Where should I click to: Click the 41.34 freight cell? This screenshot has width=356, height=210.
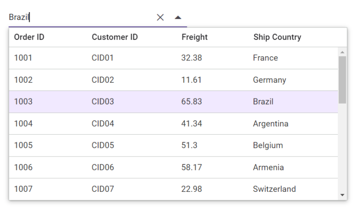191,124
